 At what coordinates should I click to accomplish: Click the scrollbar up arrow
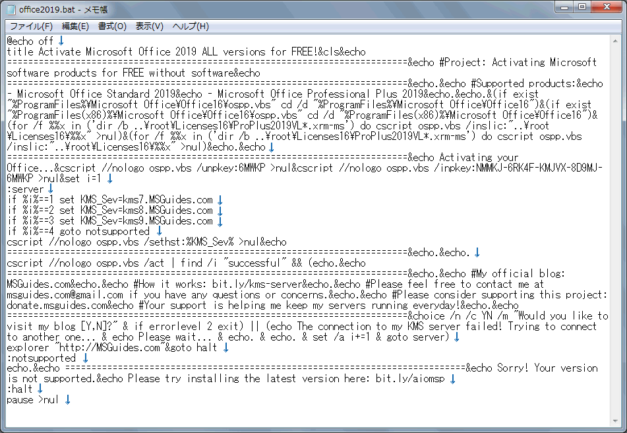click(615, 40)
